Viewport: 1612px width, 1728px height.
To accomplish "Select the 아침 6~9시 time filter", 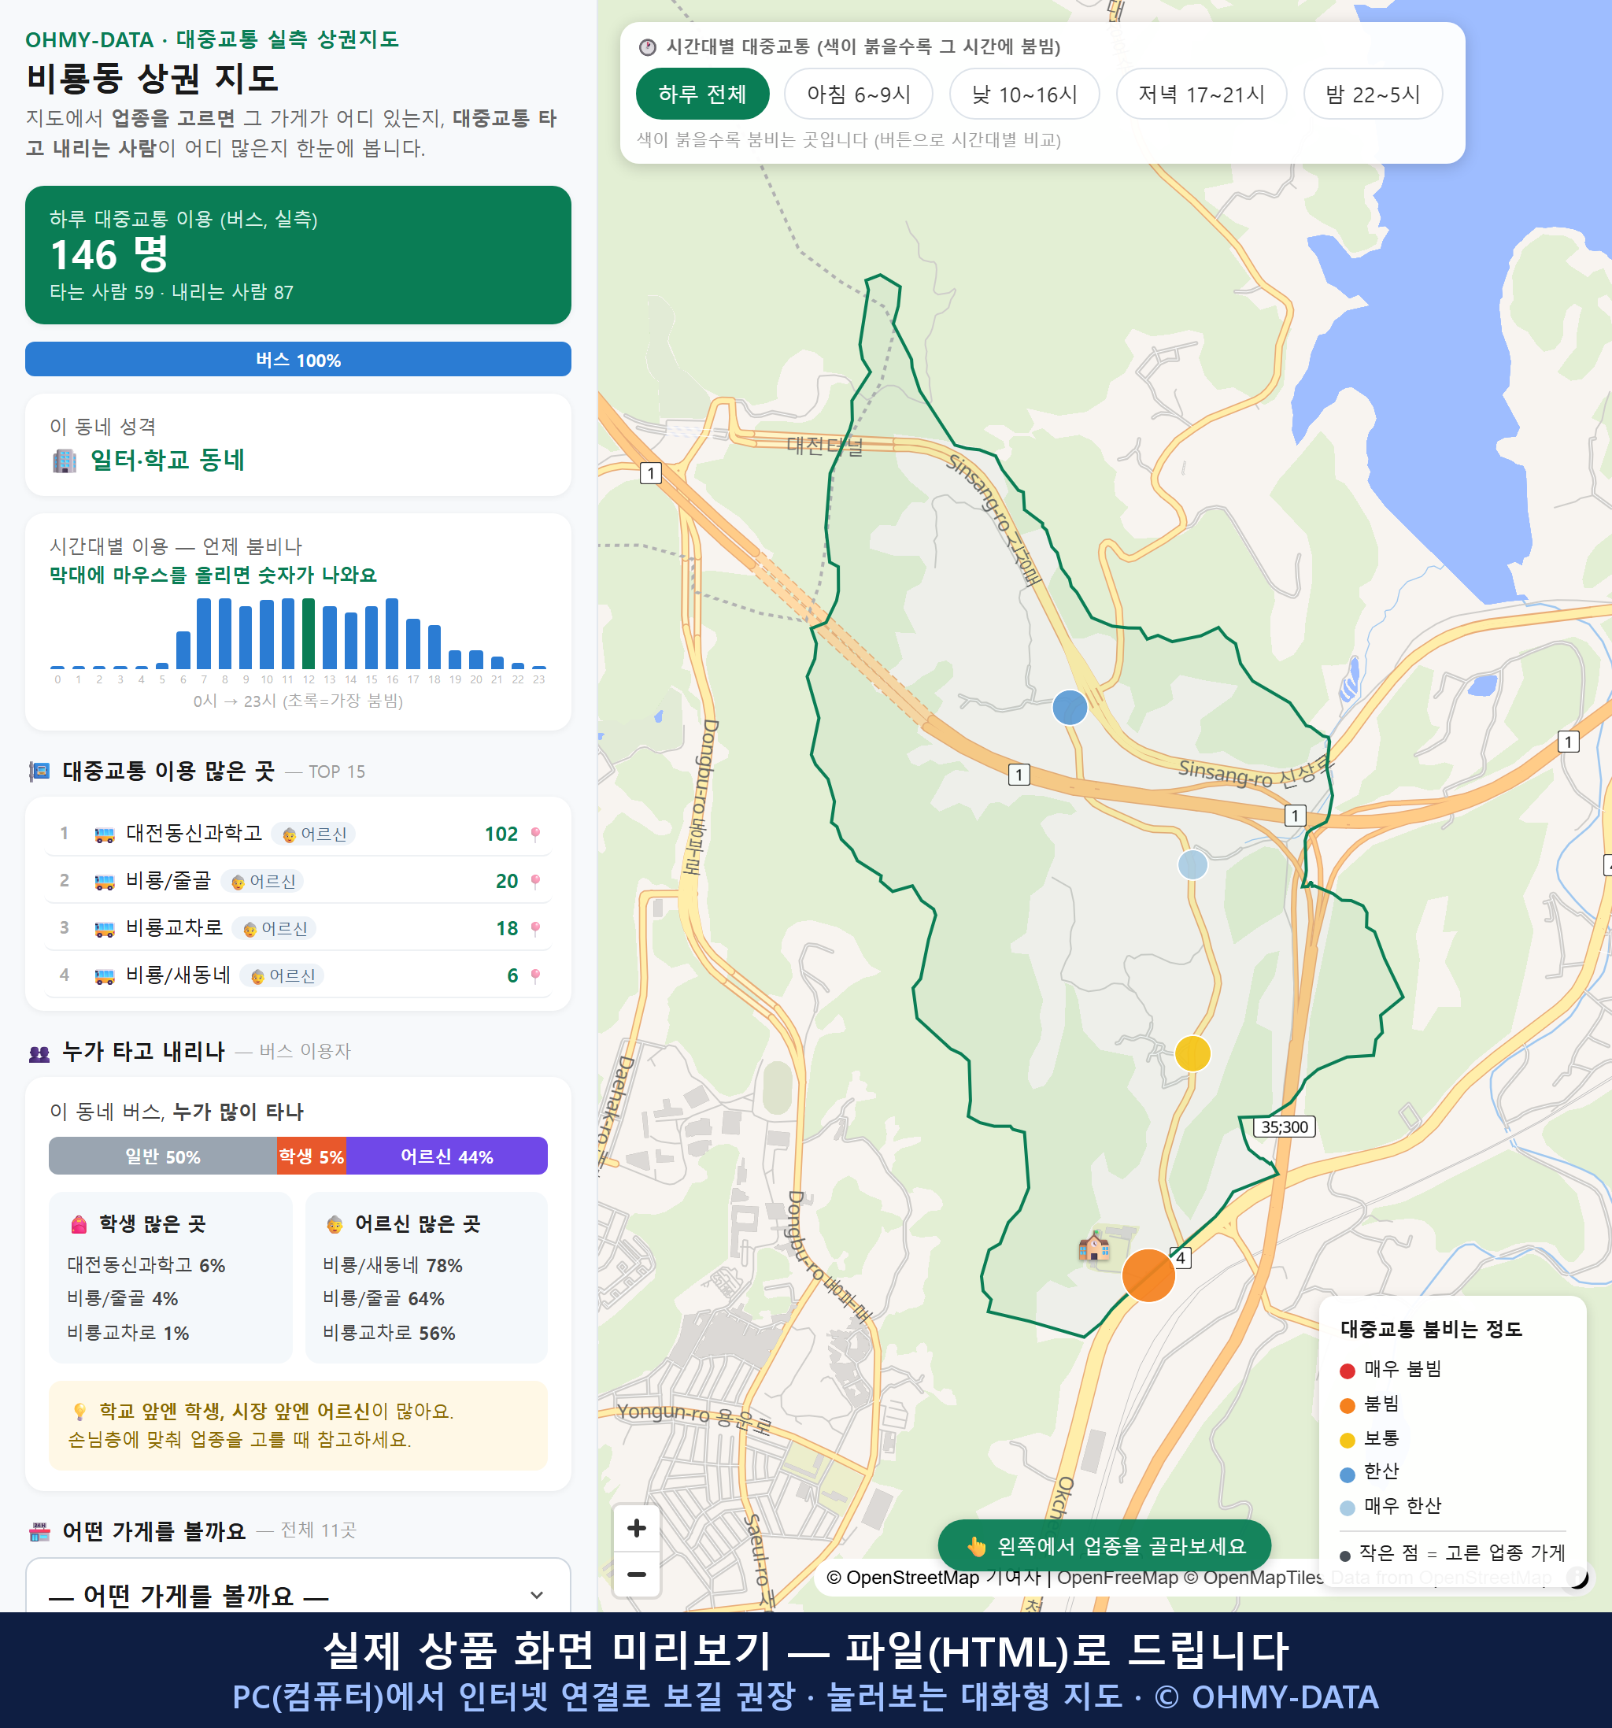I will (859, 94).
